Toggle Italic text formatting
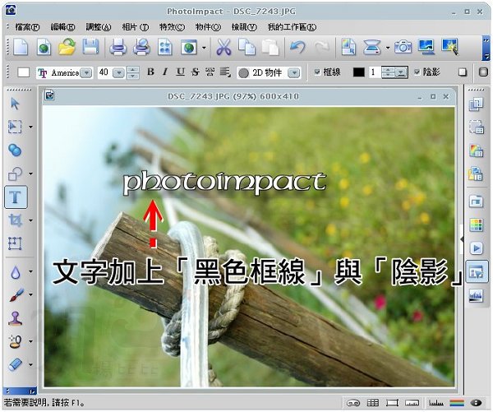The image size is (493, 412). (x=165, y=72)
